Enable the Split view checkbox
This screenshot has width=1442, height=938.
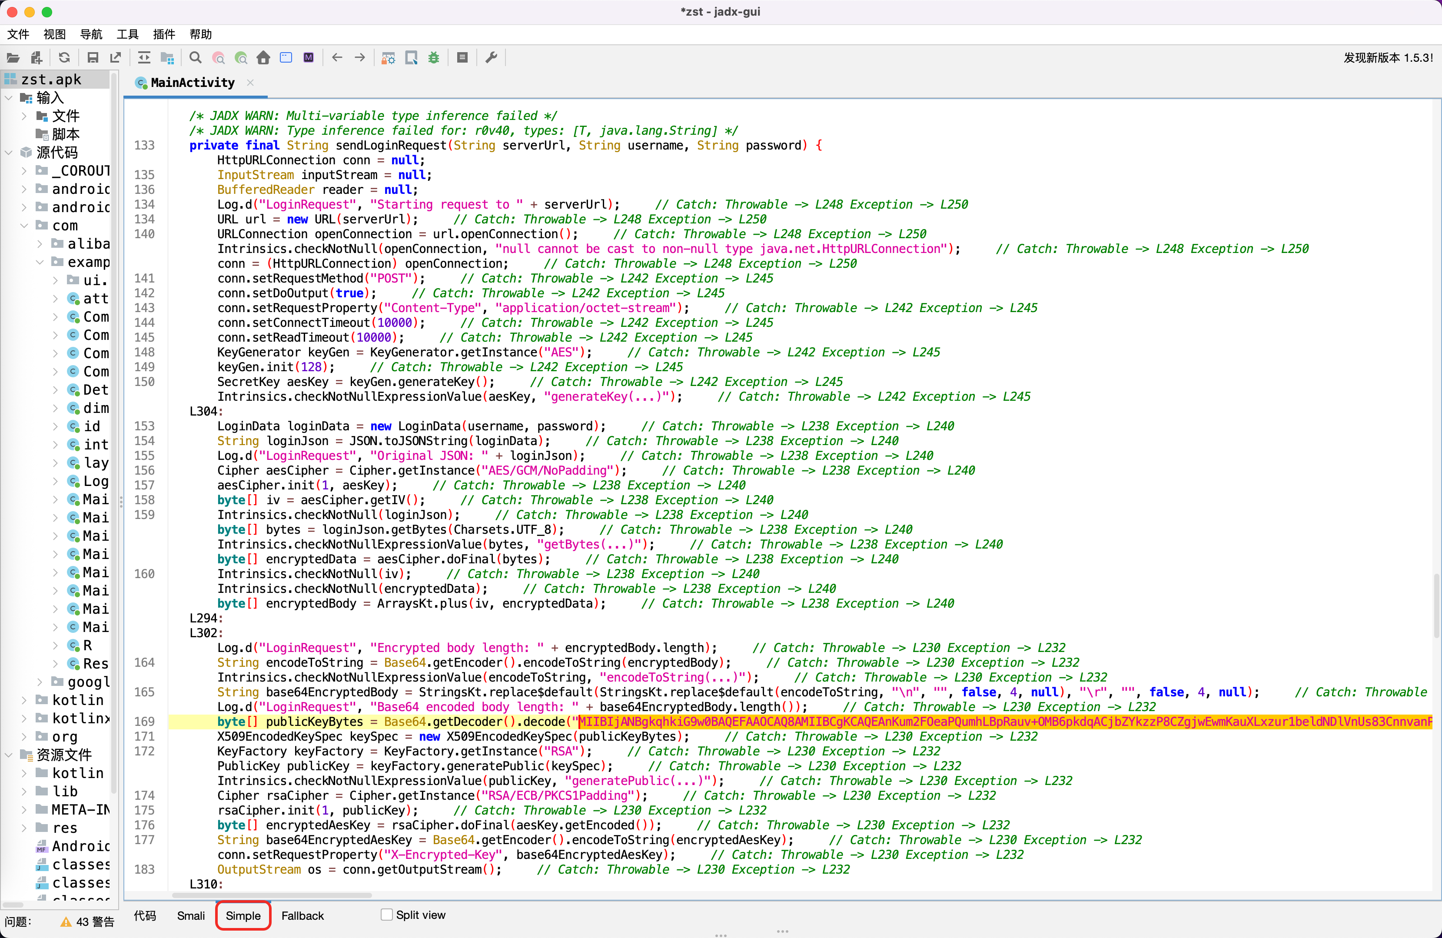tap(386, 915)
